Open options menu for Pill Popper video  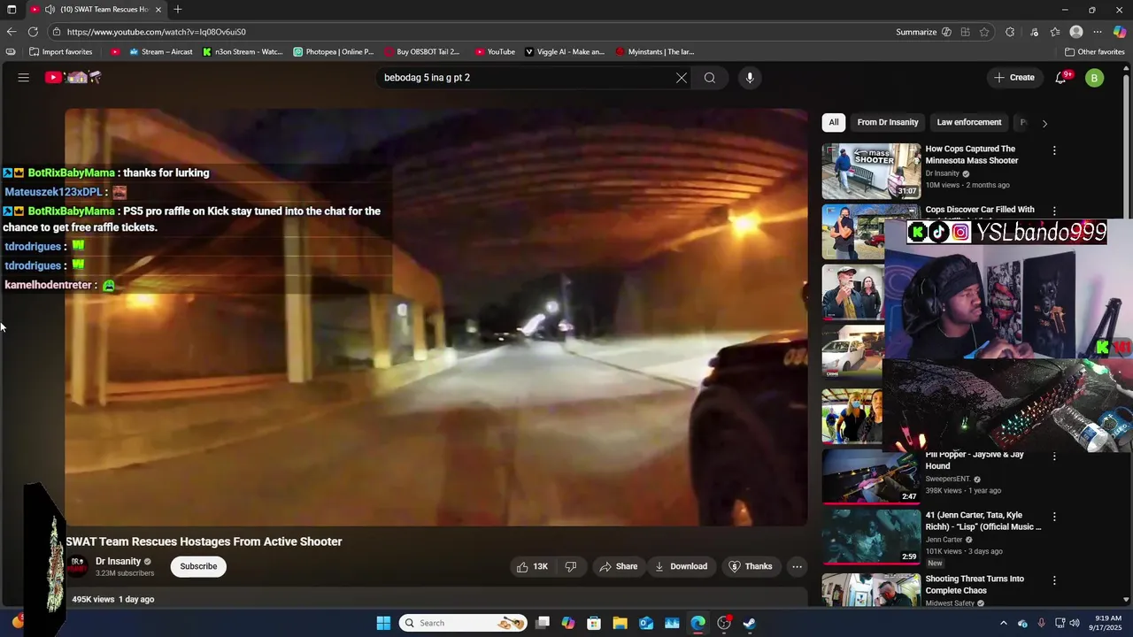[x=1054, y=457]
